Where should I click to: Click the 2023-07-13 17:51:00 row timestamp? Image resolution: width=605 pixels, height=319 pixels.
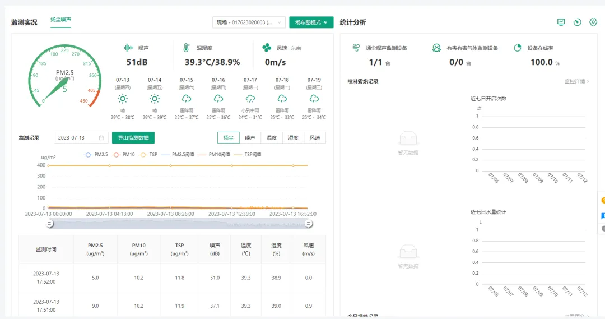tap(46, 306)
